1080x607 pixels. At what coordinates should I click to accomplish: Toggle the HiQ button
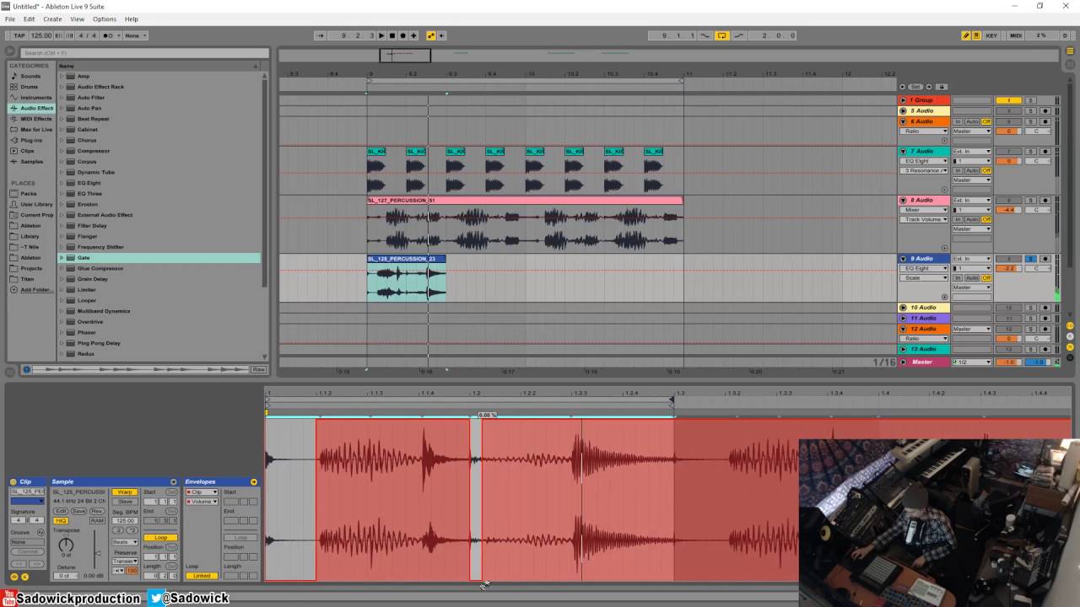[x=61, y=520]
